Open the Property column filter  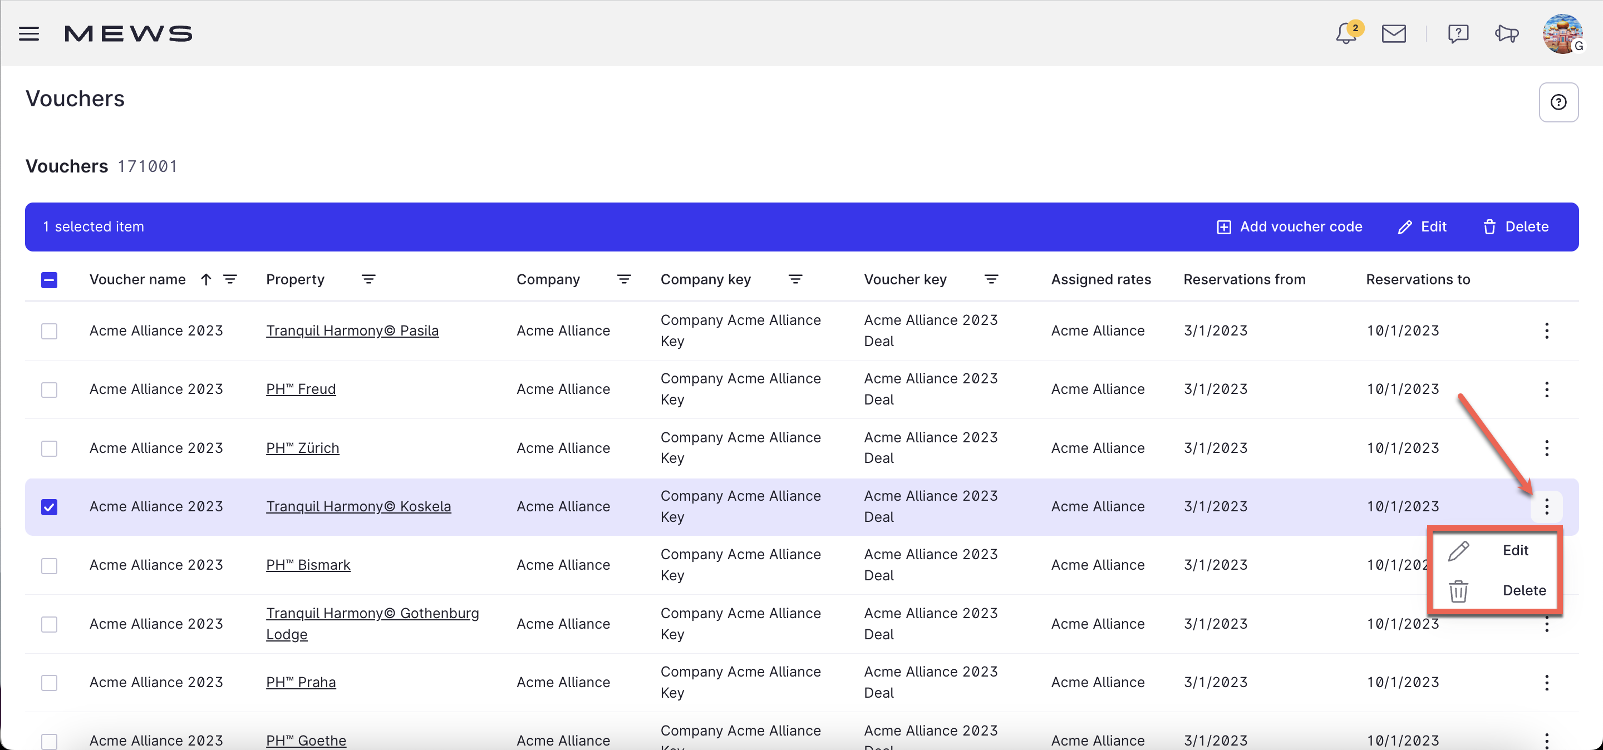click(368, 279)
